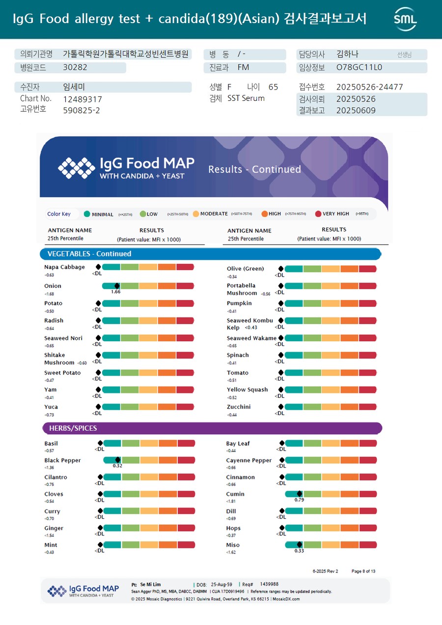Click the Onion result diamond marker
The image size is (442, 625).
tap(117, 286)
